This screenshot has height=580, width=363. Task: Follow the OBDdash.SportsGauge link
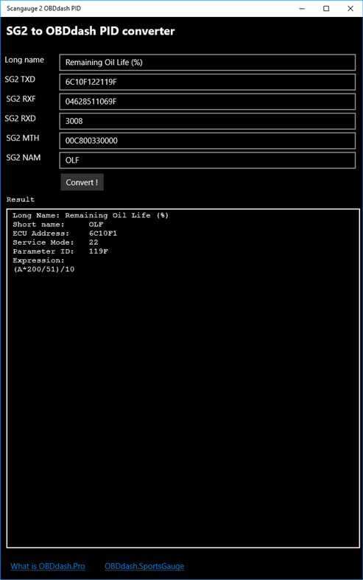coord(144,566)
